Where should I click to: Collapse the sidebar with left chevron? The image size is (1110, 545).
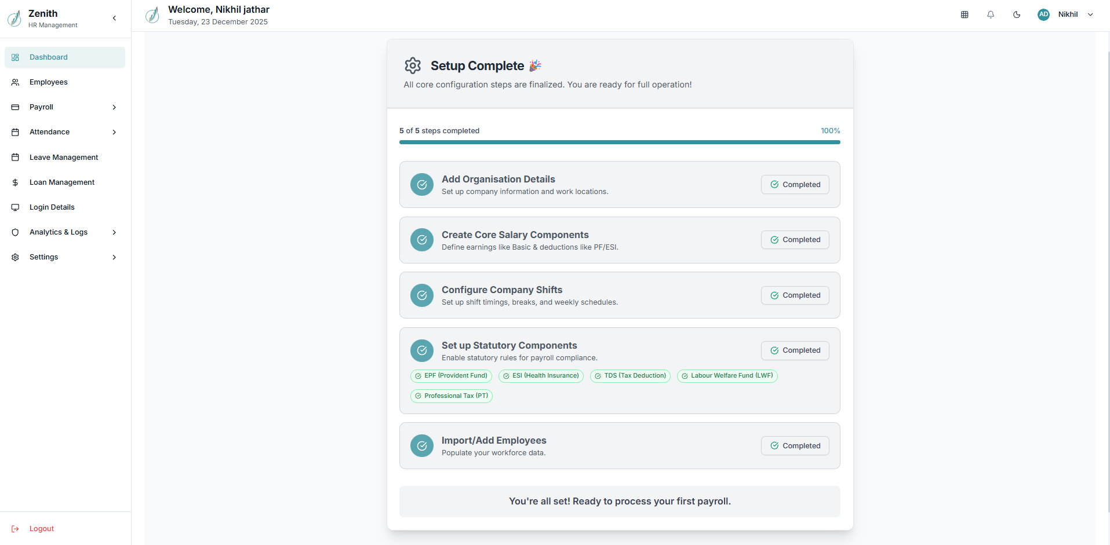pyautogui.click(x=114, y=18)
